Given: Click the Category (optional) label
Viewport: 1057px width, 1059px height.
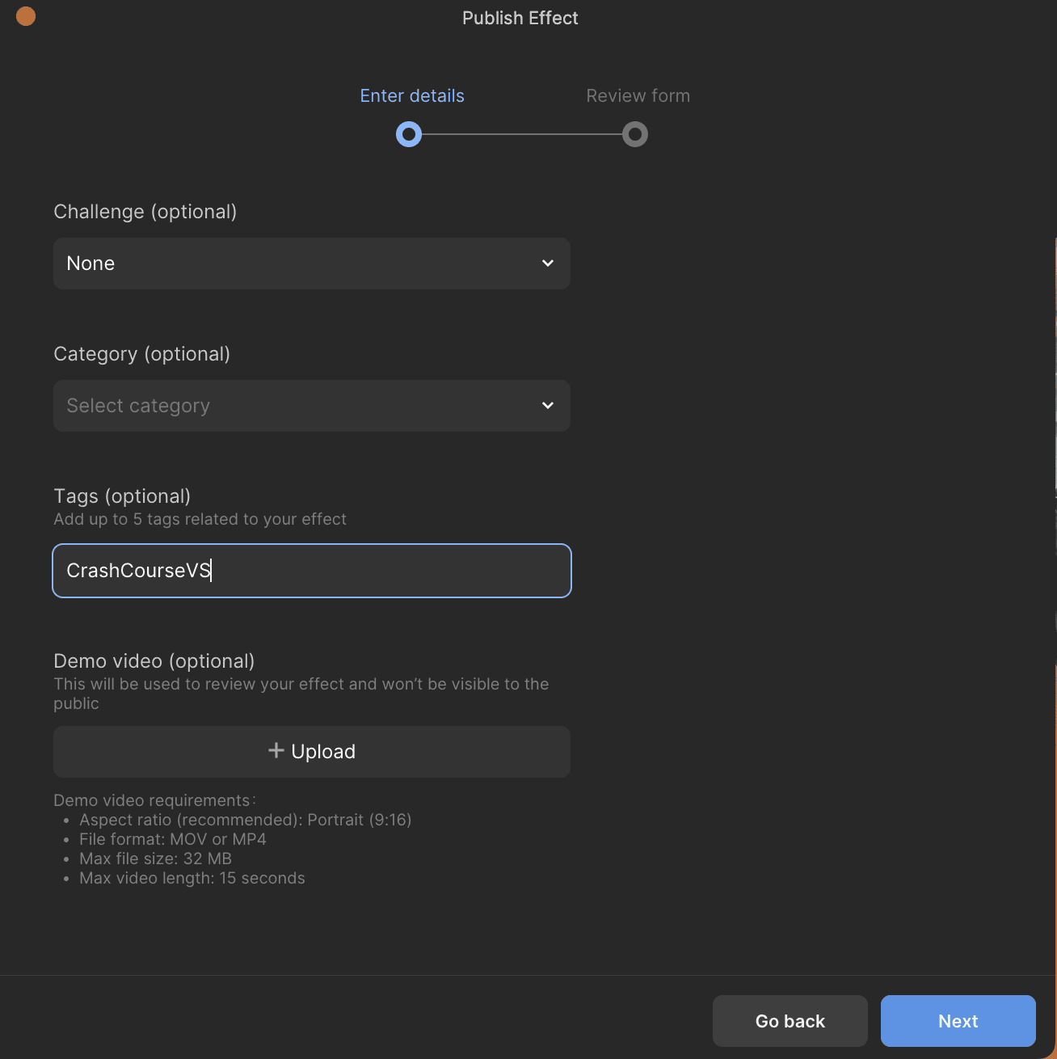Looking at the screenshot, I should click(x=142, y=354).
